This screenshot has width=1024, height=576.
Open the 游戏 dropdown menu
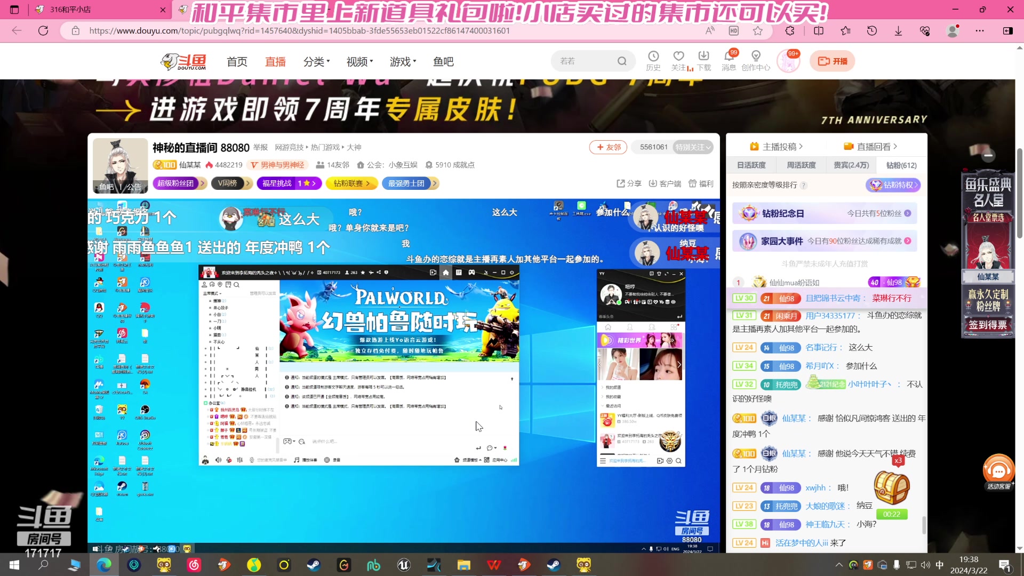point(403,61)
